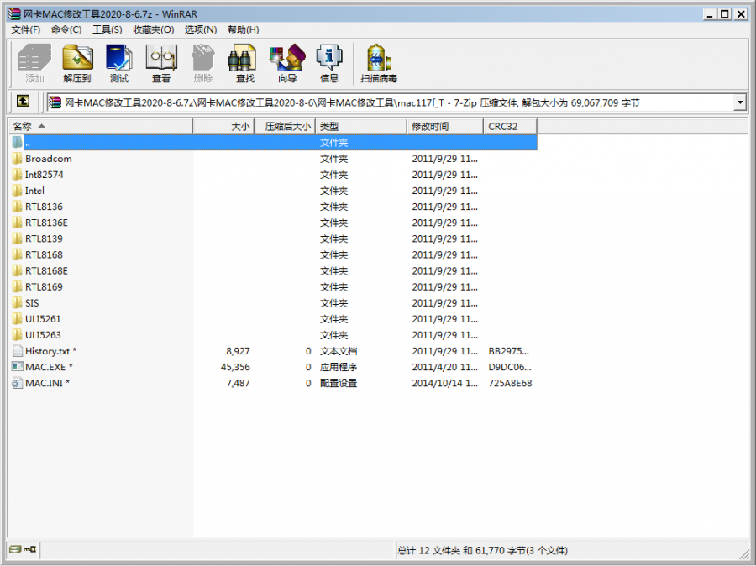The image size is (756, 566).
Task: Click the MAC.INI file icon
Action: point(18,383)
